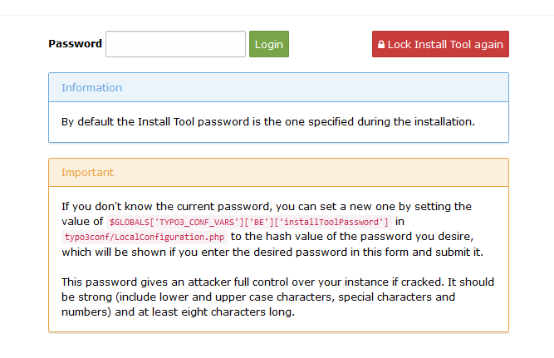554x358 pixels.
Task: Click the words "special characters and" in the warning
Action: tap(397, 297)
